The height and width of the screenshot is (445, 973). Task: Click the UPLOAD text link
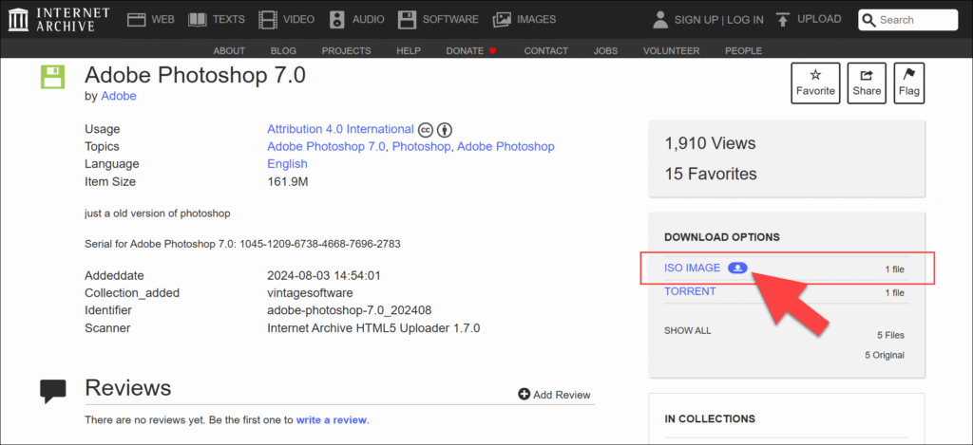click(819, 19)
